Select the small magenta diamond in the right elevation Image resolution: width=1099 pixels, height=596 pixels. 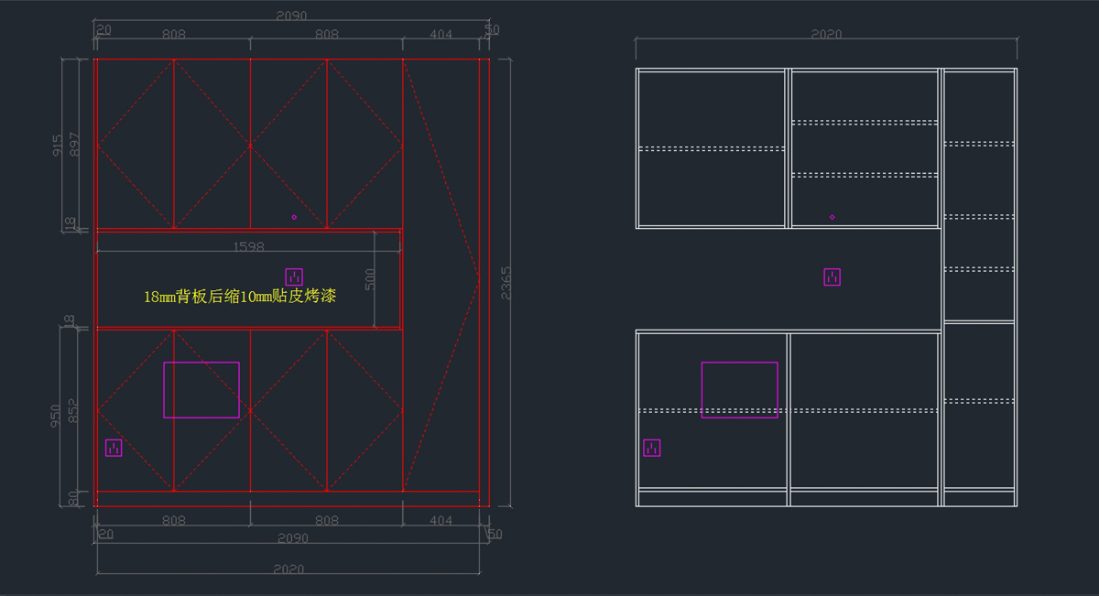(x=832, y=217)
